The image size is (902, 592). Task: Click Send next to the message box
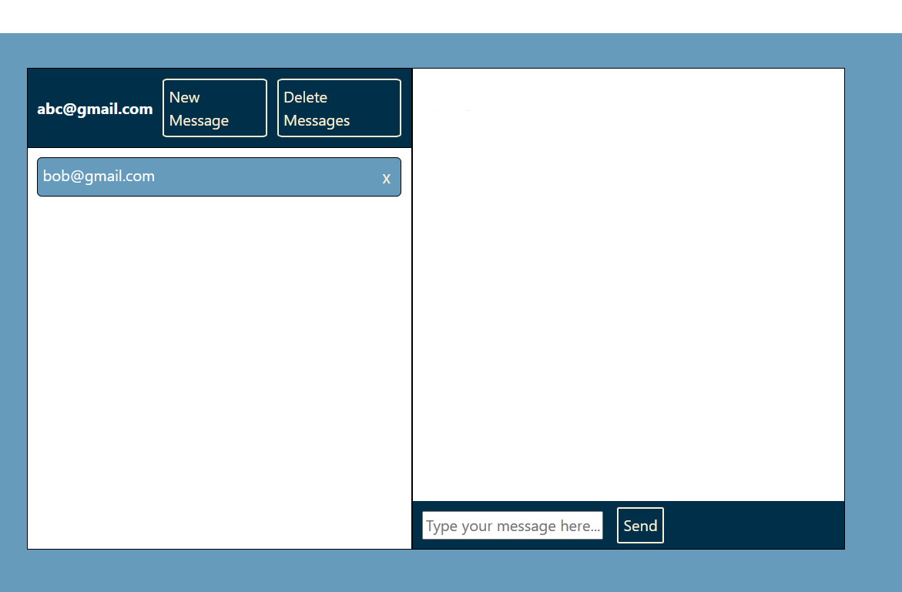click(640, 525)
